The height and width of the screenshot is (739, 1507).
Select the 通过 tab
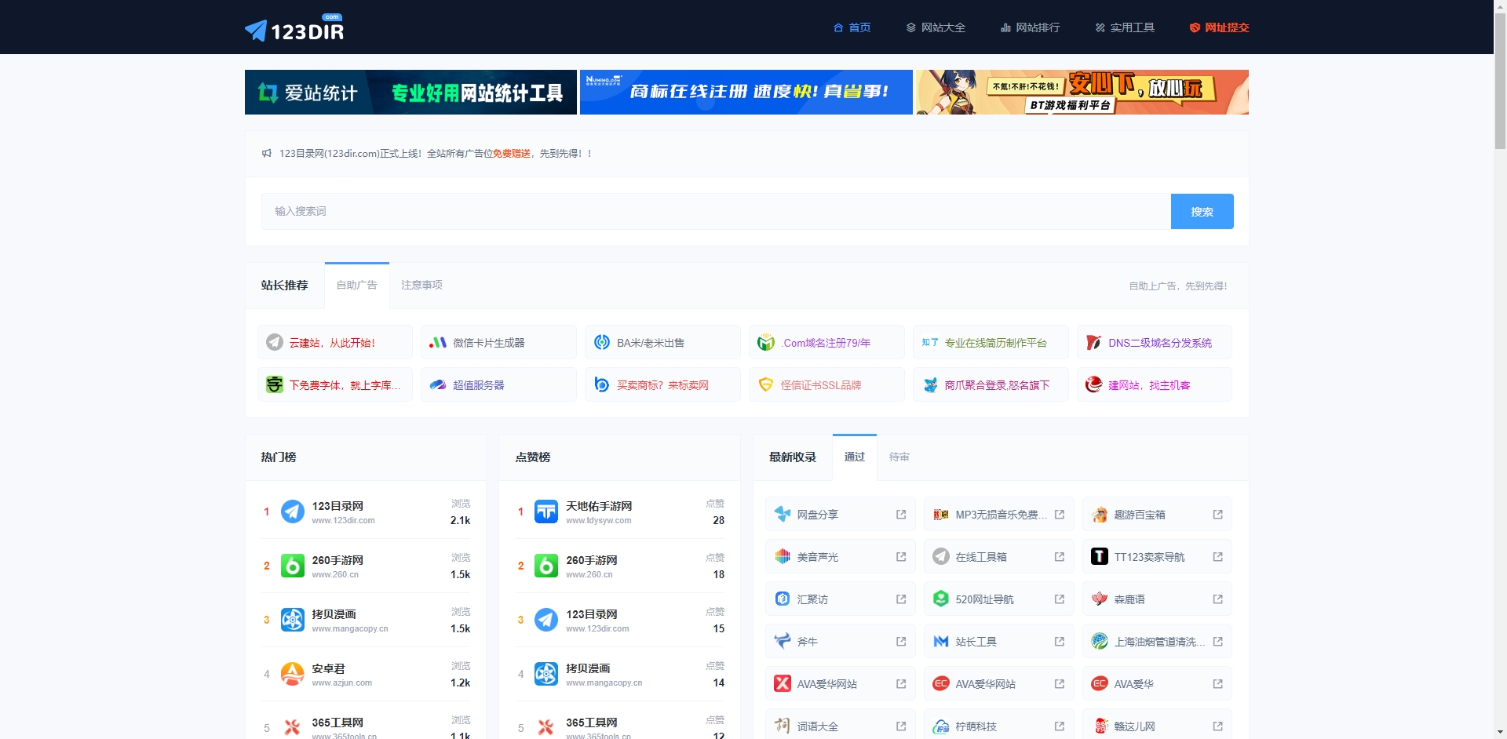pyautogui.click(x=855, y=457)
